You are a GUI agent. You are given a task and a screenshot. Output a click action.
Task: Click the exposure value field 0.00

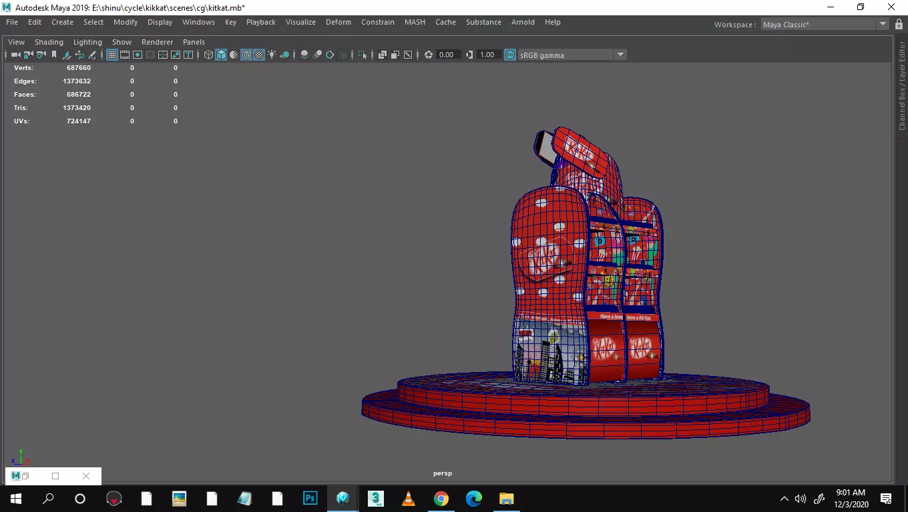pos(447,55)
